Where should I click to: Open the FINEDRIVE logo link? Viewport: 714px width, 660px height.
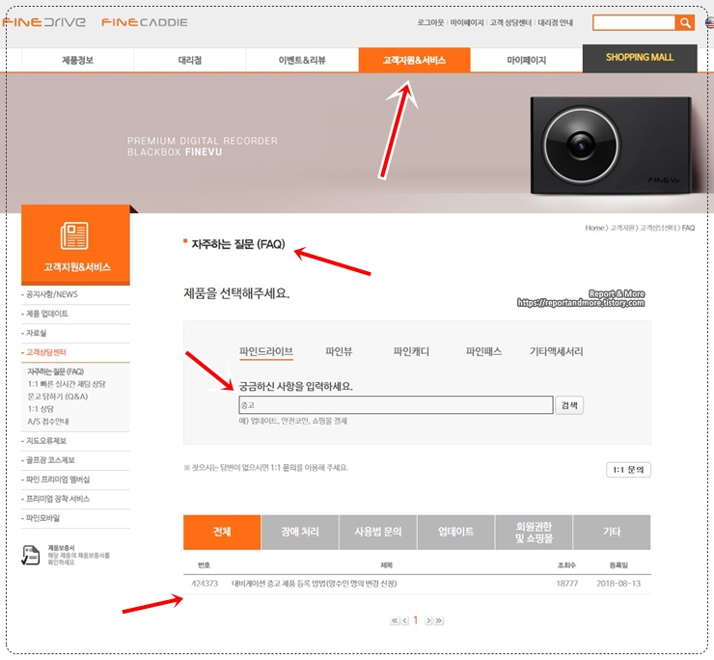pos(44,22)
